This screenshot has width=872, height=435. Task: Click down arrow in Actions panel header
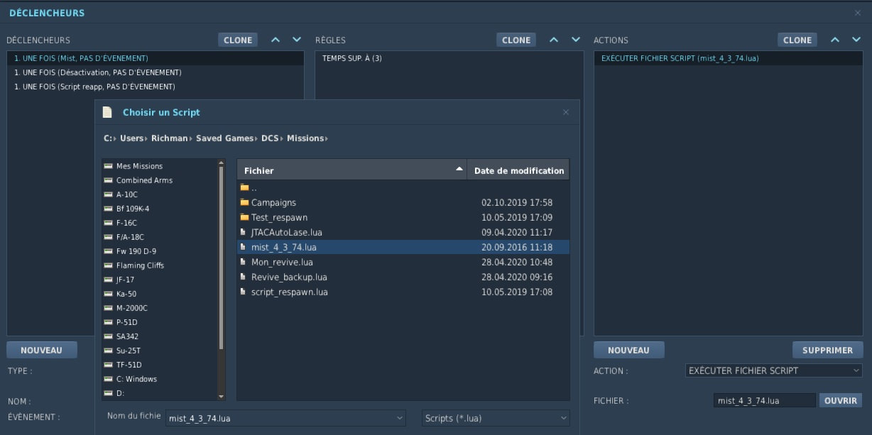tap(856, 40)
